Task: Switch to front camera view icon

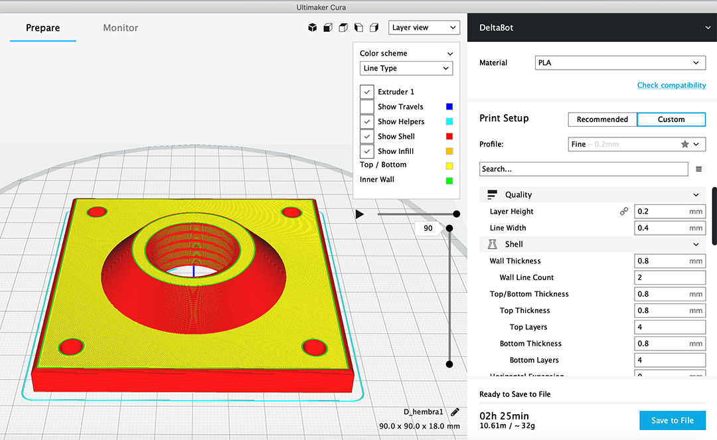Action: click(328, 27)
